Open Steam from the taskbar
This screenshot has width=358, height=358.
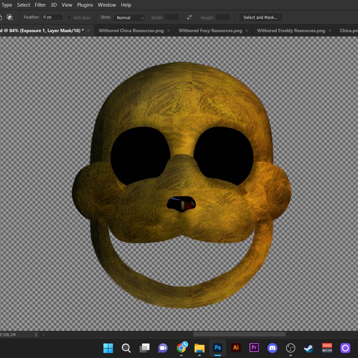tap(309, 348)
